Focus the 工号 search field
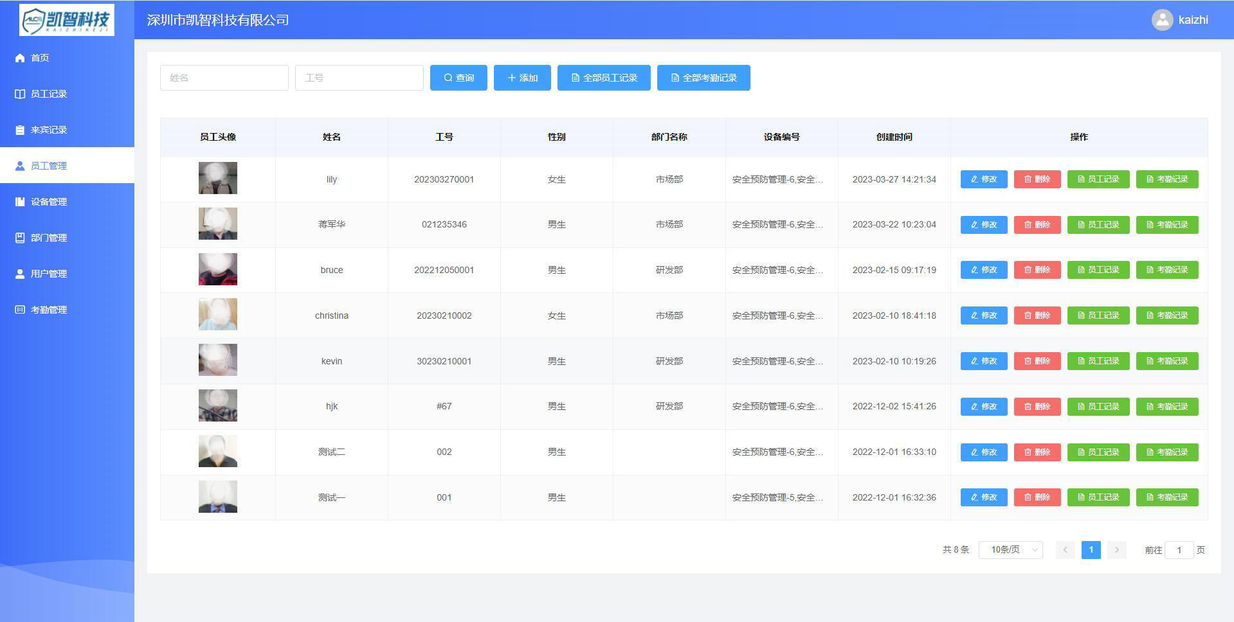This screenshot has width=1234, height=622. pos(359,78)
